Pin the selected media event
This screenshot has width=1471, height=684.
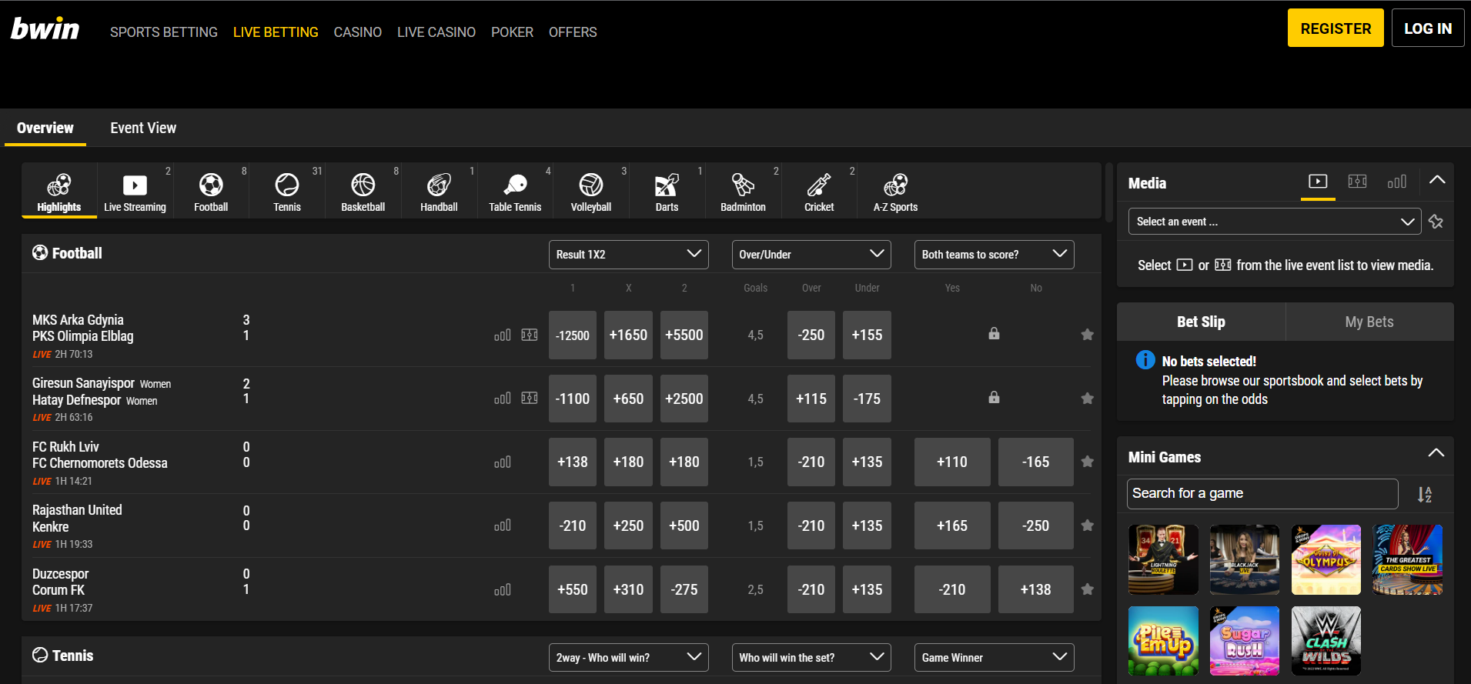[1436, 222]
